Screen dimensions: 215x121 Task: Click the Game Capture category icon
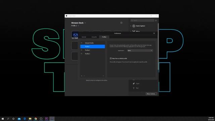tap(134, 26)
